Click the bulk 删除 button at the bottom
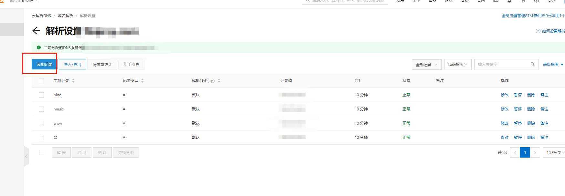This screenshot has width=565, height=196. pyautogui.click(x=102, y=152)
